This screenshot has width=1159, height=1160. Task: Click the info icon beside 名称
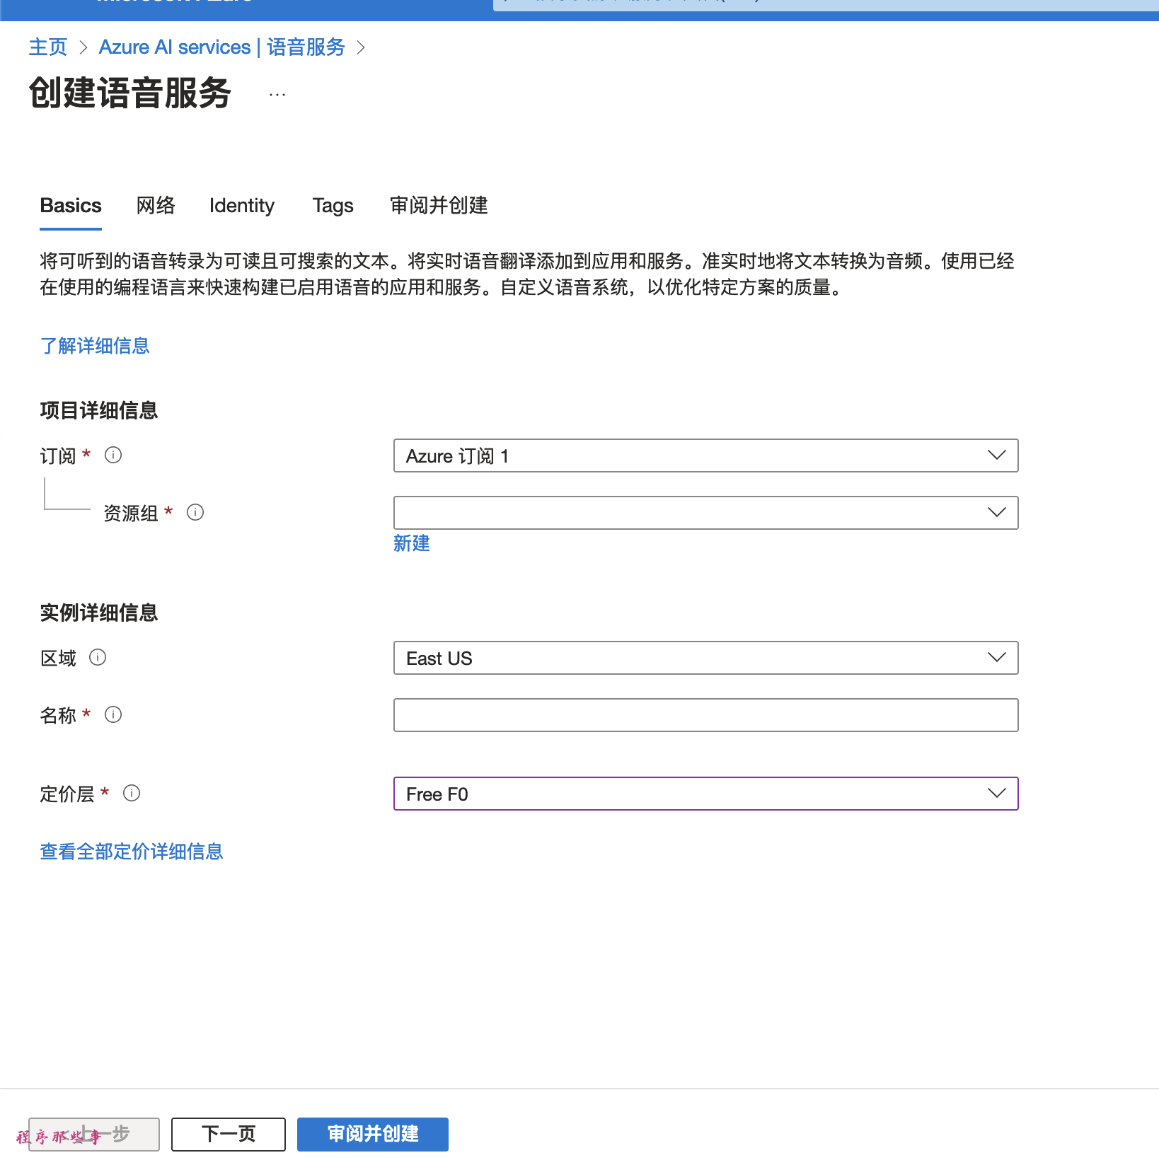pyautogui.click(x=113, y=714)
